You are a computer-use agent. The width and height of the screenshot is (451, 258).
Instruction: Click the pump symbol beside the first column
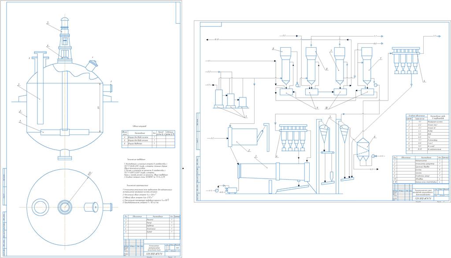pyautogui.click(x=297, y=84)
